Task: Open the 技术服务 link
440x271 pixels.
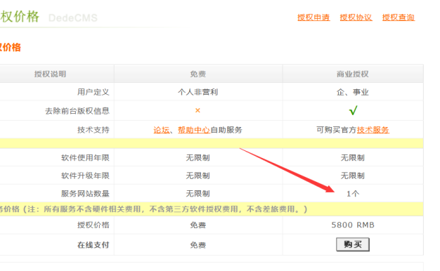Action: click(373, 130)
